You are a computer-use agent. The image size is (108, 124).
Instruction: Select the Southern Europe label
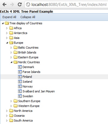(29, 101)
